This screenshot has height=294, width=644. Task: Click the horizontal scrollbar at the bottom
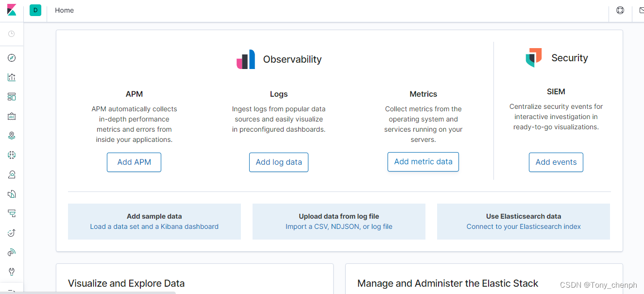(x=88, y=293)
